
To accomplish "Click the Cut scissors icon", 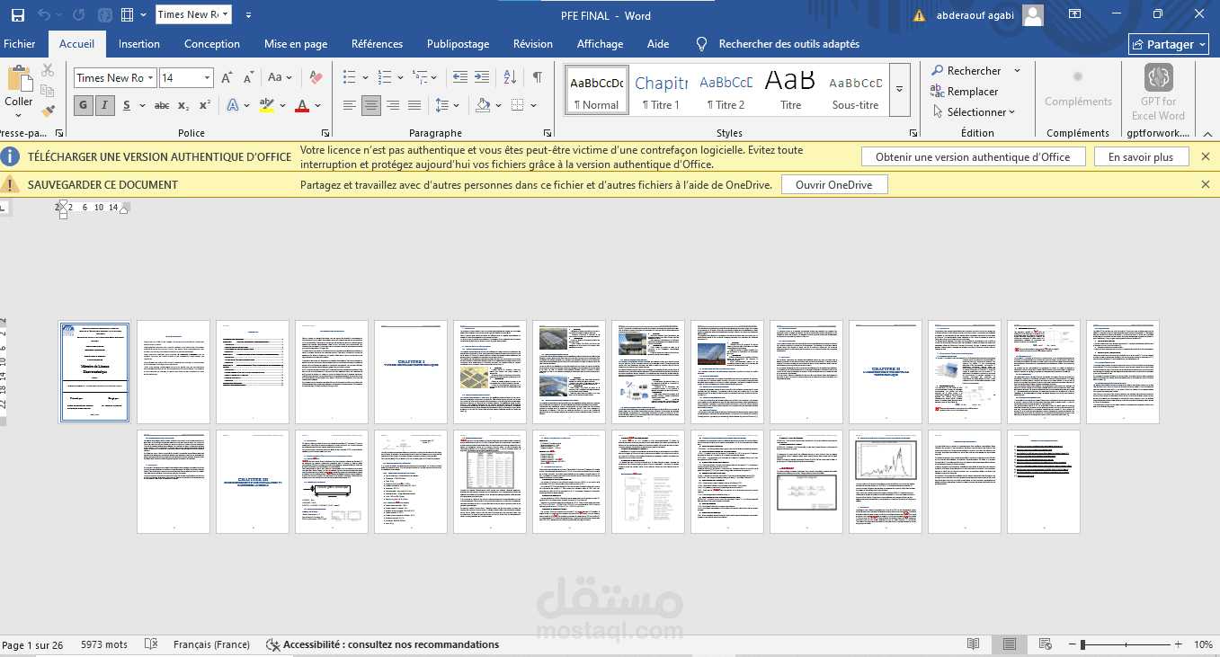I will [48, 70].
